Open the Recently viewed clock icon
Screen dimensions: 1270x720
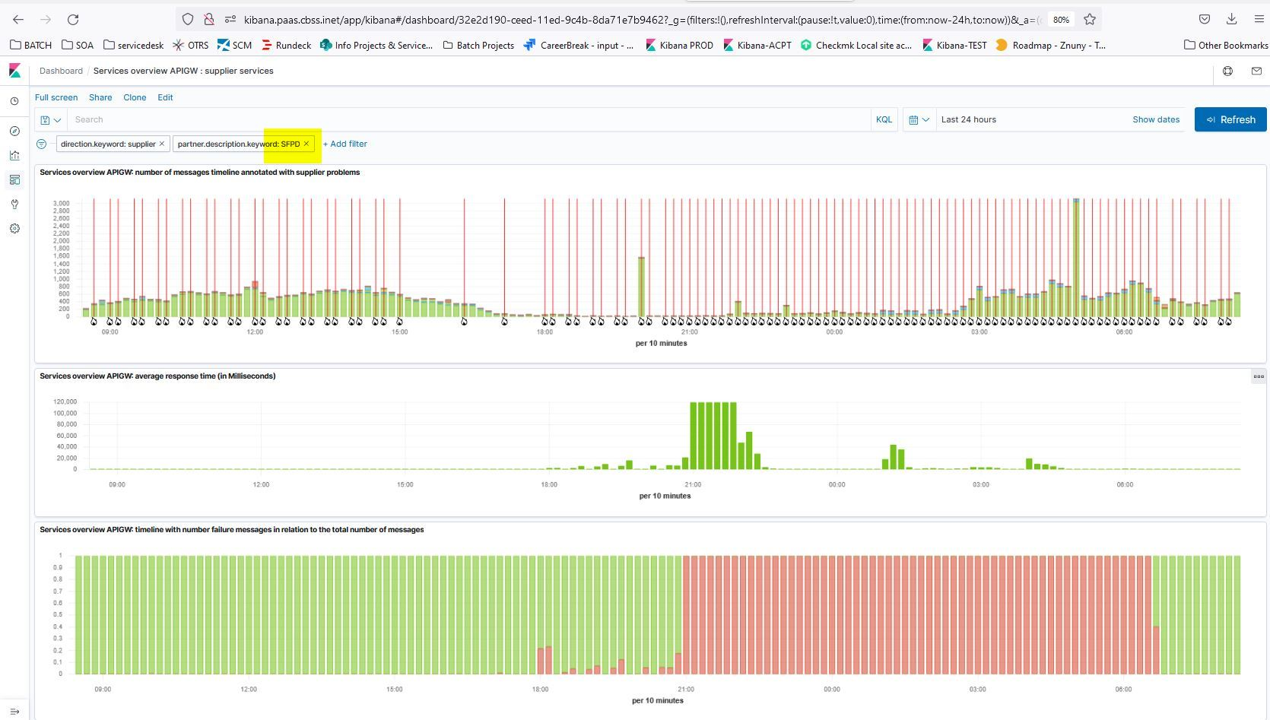tap(14, 101)
